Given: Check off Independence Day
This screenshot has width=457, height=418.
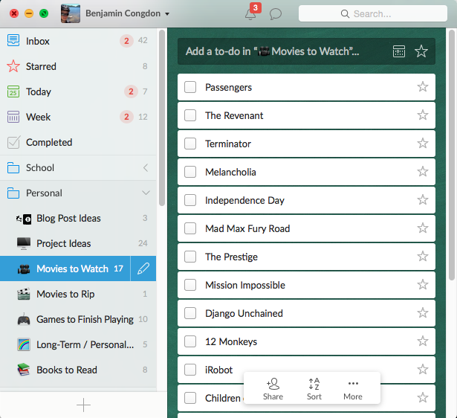Looking at the screenshot, I should pyautogui.click(x=190, y=200).
